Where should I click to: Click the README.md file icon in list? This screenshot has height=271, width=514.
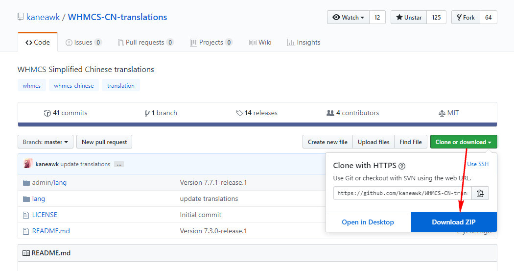[26, 231]
